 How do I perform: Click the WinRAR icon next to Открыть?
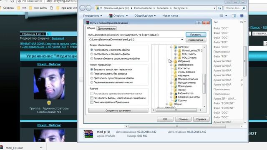coord(111,16)
